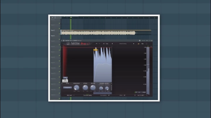Click the orange meter icon beside Help
Viewport: 211px width, 118px height.
coord(138,44)
